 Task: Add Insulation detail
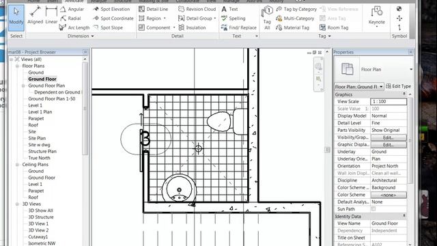(192, 27)
